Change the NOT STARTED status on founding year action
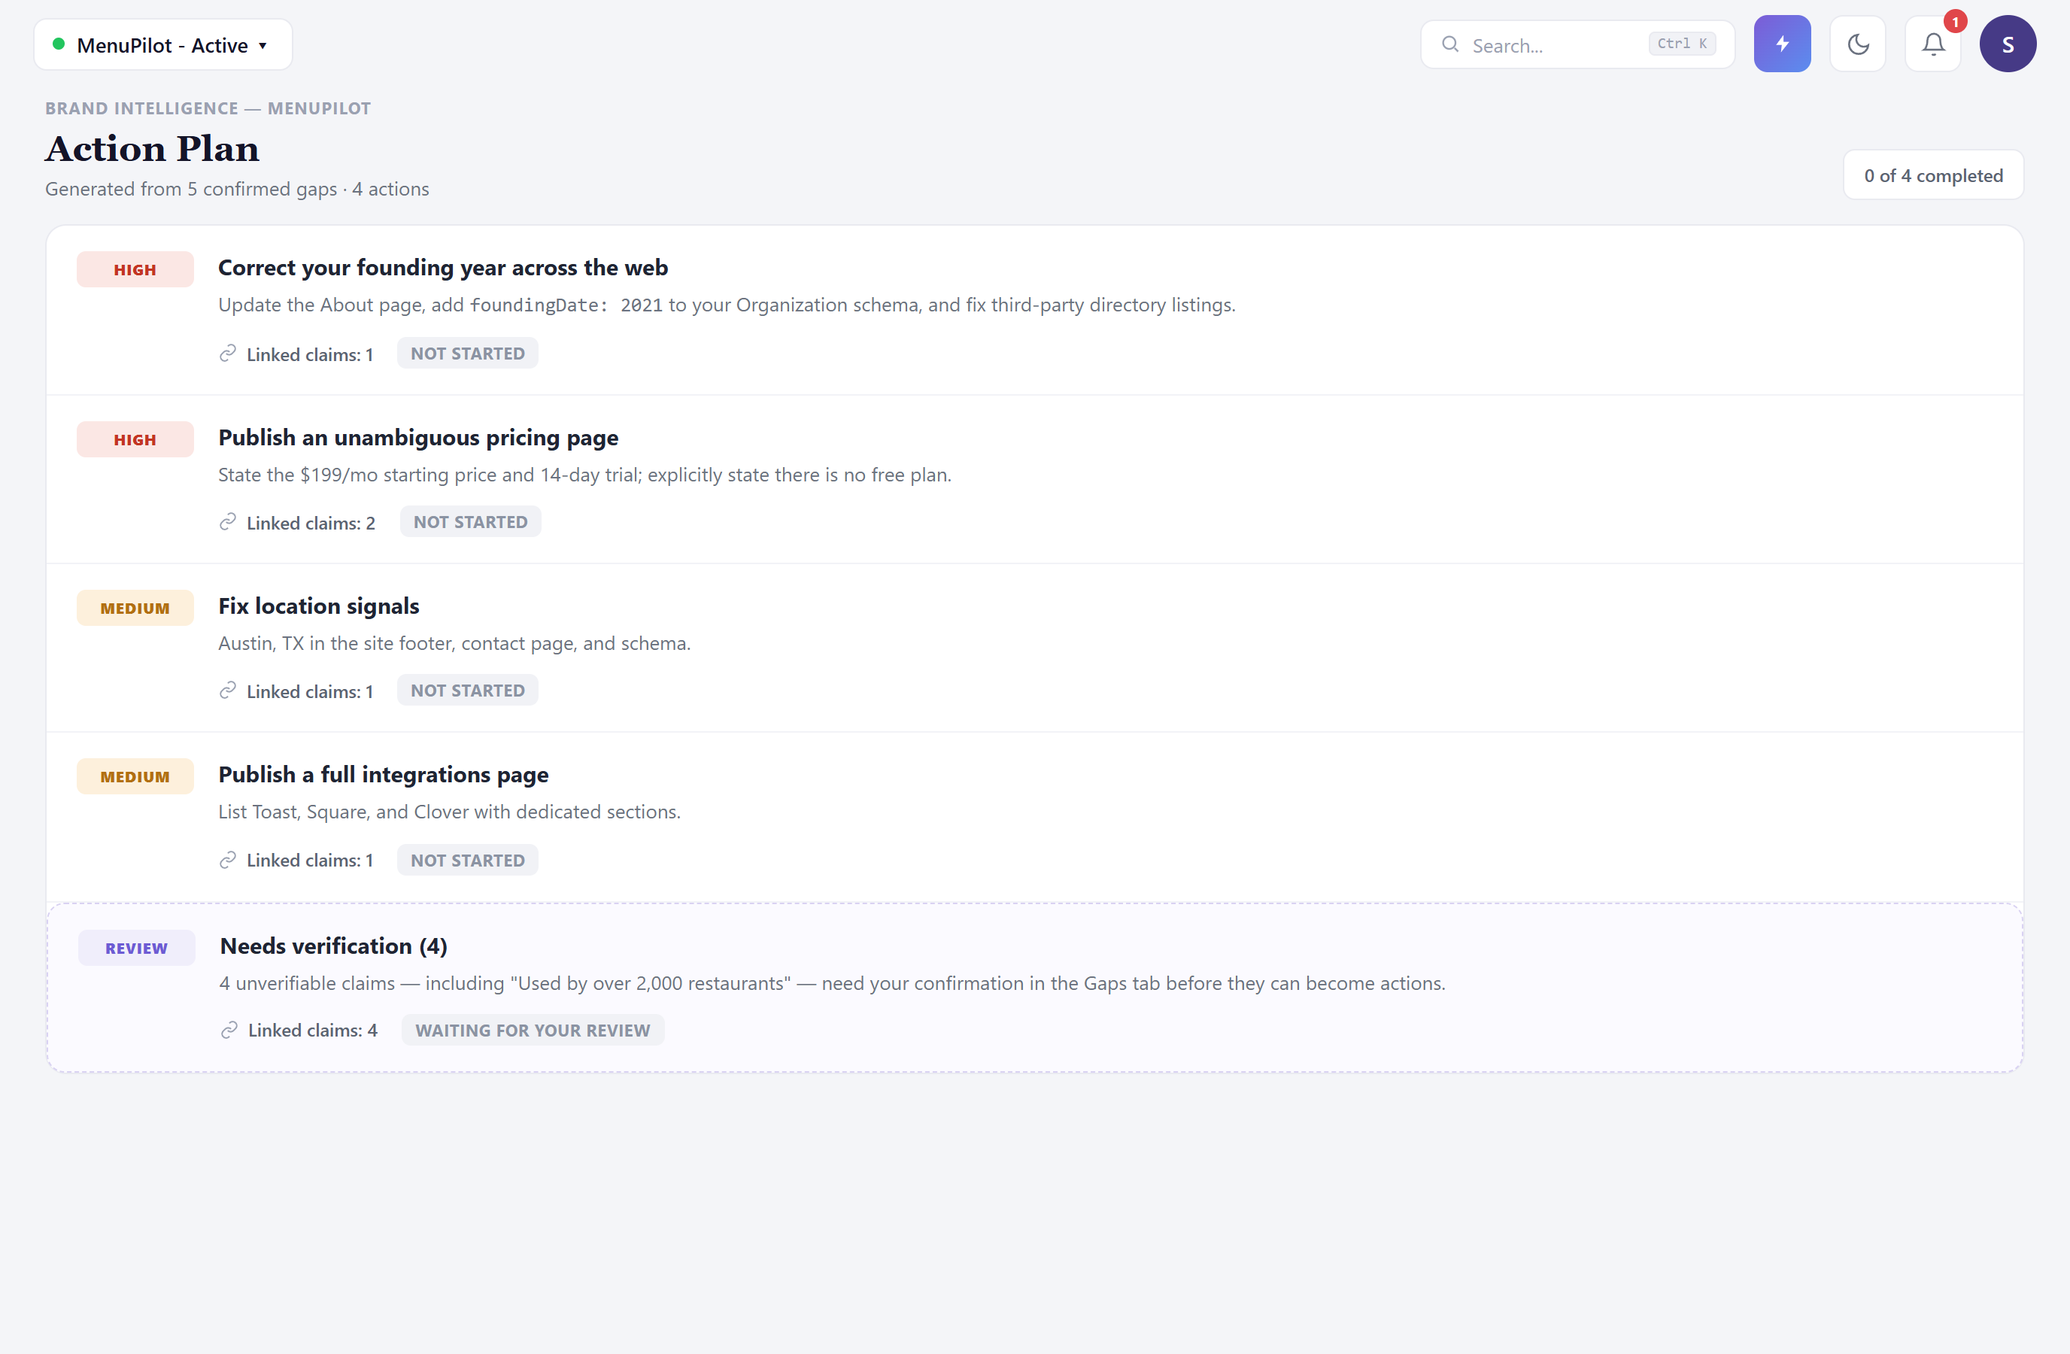The image size is (2070, 1354). (468, 353)
